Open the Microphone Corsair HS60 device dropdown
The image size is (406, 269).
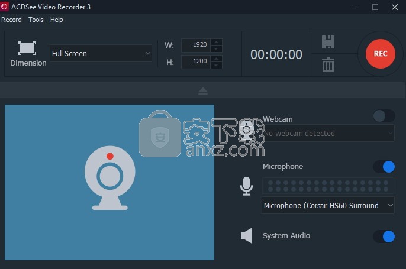[328, 205]
